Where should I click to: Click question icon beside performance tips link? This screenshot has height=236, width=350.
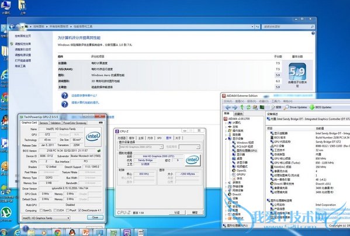click(x=64, y=104)
